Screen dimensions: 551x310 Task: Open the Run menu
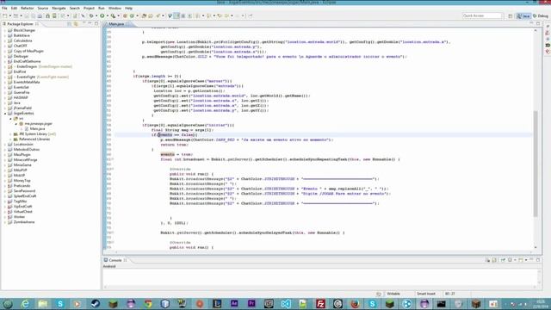click(x=102, y=8)
